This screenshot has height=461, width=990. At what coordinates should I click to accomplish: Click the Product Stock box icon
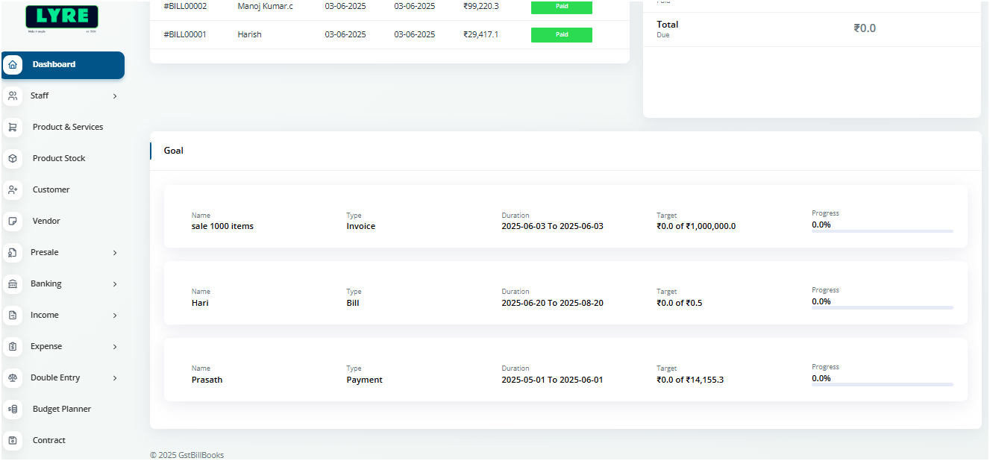pyautogui.click(x=13, y=159)
